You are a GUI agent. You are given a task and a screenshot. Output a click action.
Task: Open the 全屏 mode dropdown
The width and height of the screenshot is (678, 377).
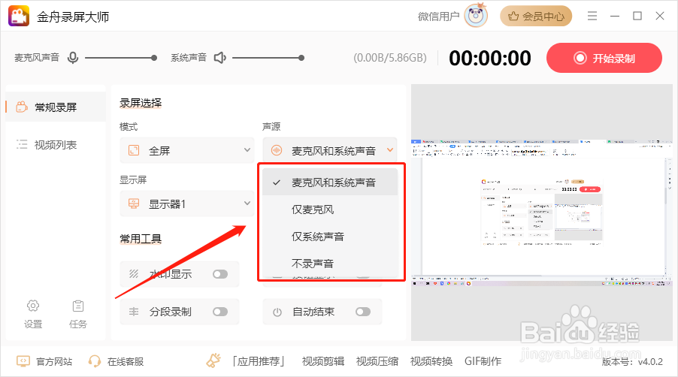point(187,150)
